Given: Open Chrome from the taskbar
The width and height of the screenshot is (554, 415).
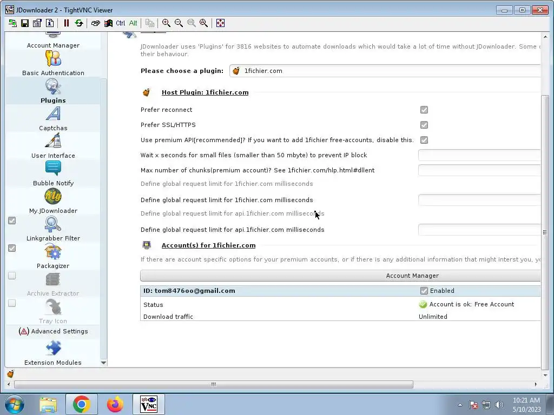Looking at the screenshot, I should pos(81,404).
